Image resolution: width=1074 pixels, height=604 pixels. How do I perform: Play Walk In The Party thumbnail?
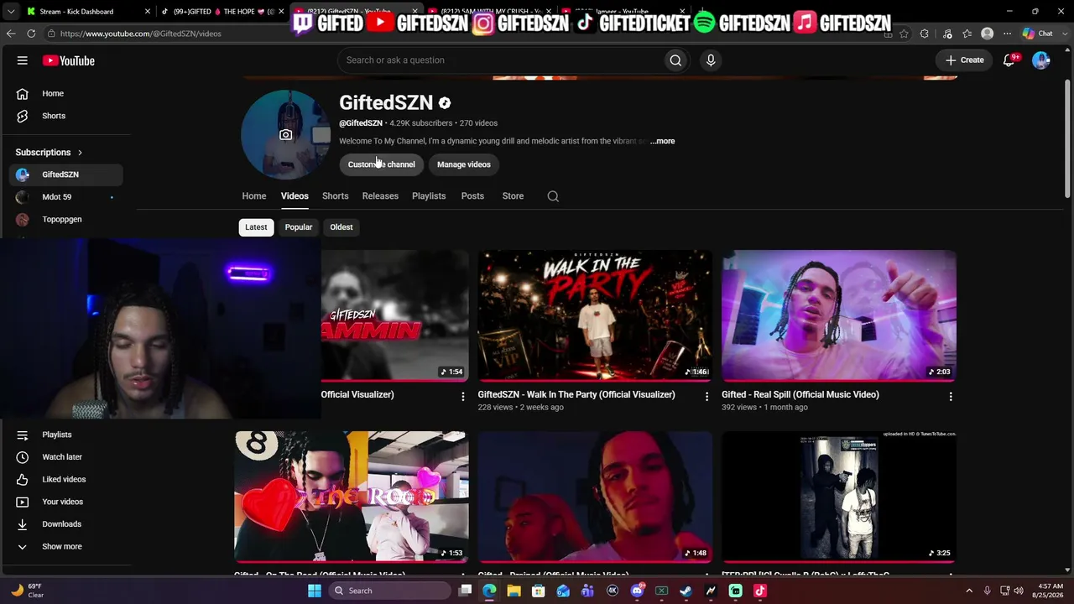[595, 315]
